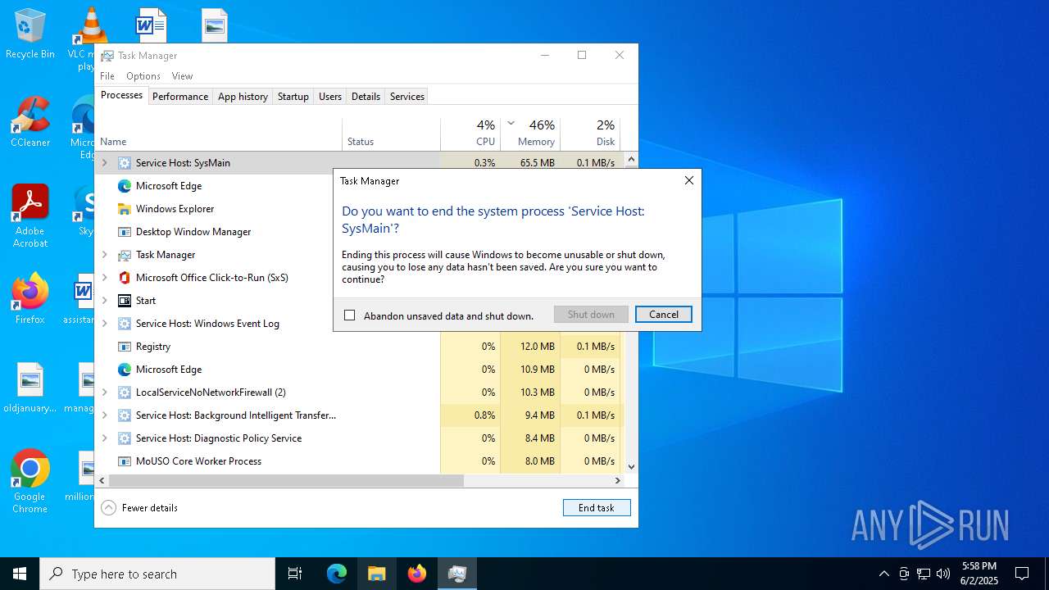The image size is (1049, 590).
Task: Close the end process confirmation dialog
Action: pos(689,180)
